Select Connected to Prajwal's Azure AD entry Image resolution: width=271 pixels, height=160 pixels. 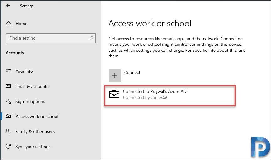[170, 95]
